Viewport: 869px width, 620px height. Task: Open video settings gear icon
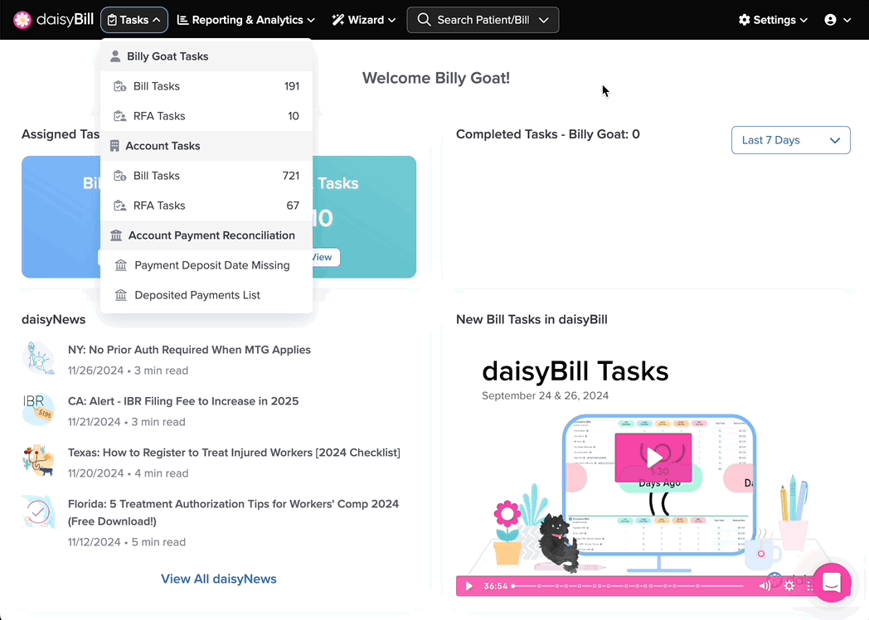point(789,586)
